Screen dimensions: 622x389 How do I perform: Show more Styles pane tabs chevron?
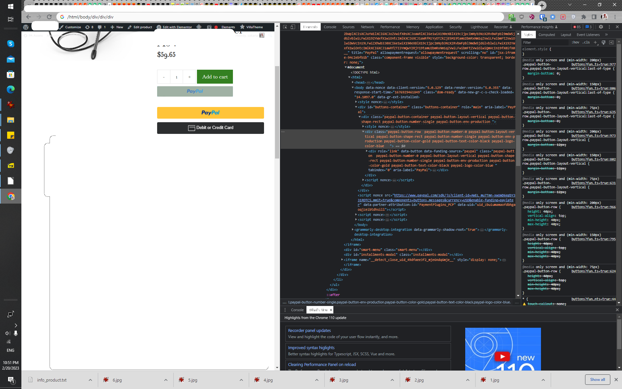click(x=606, y=35)
